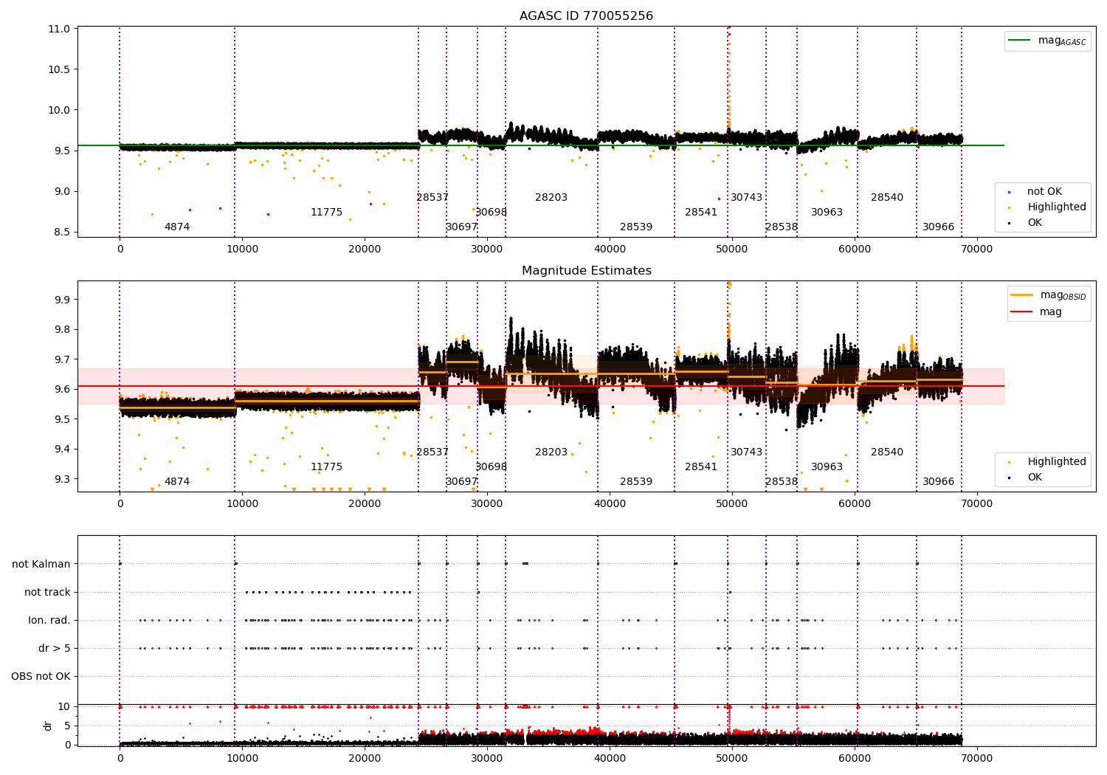Click the red 'mag' legend entry
Viewport: 1107px width, 775px height.
[1037, 312]
